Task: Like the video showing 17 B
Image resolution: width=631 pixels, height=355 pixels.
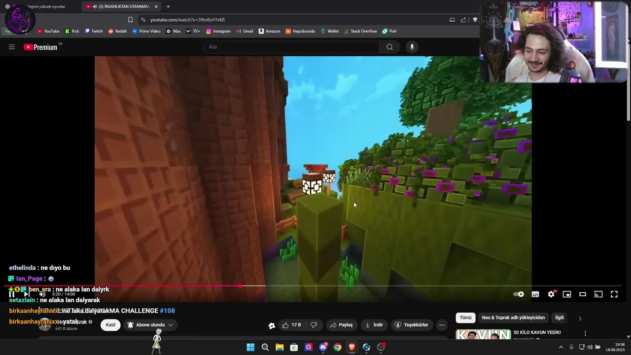Action: pyautogui.click(x=291, y=325)
